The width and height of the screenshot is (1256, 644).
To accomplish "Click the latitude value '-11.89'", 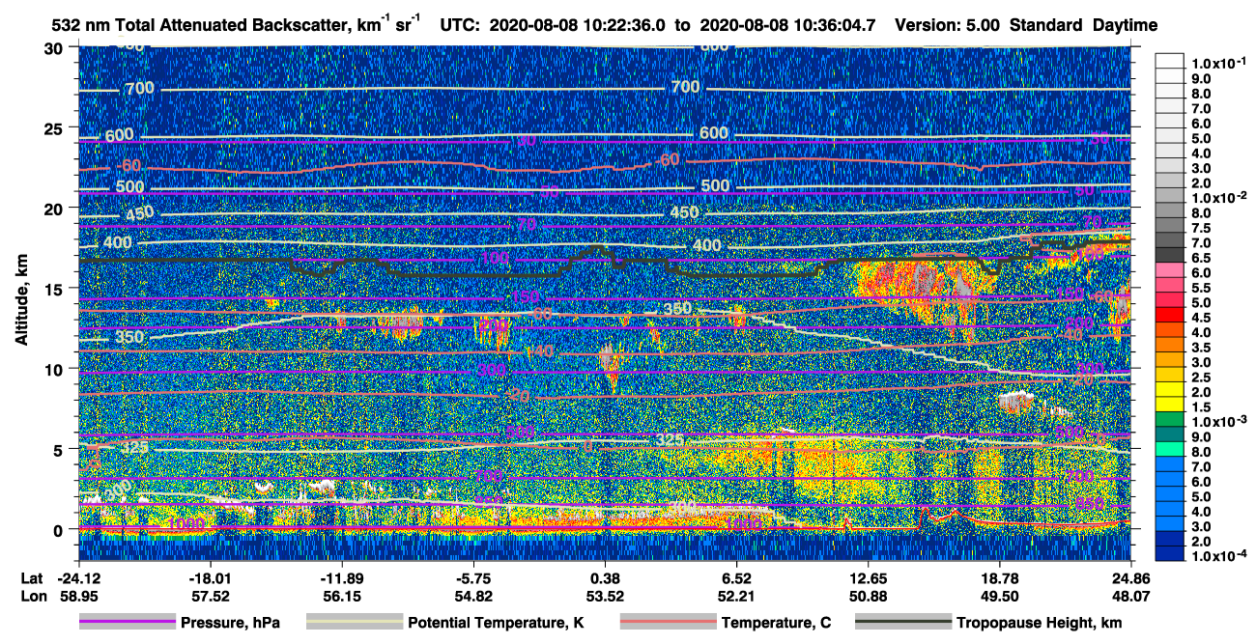I will (x=341, y=577).
